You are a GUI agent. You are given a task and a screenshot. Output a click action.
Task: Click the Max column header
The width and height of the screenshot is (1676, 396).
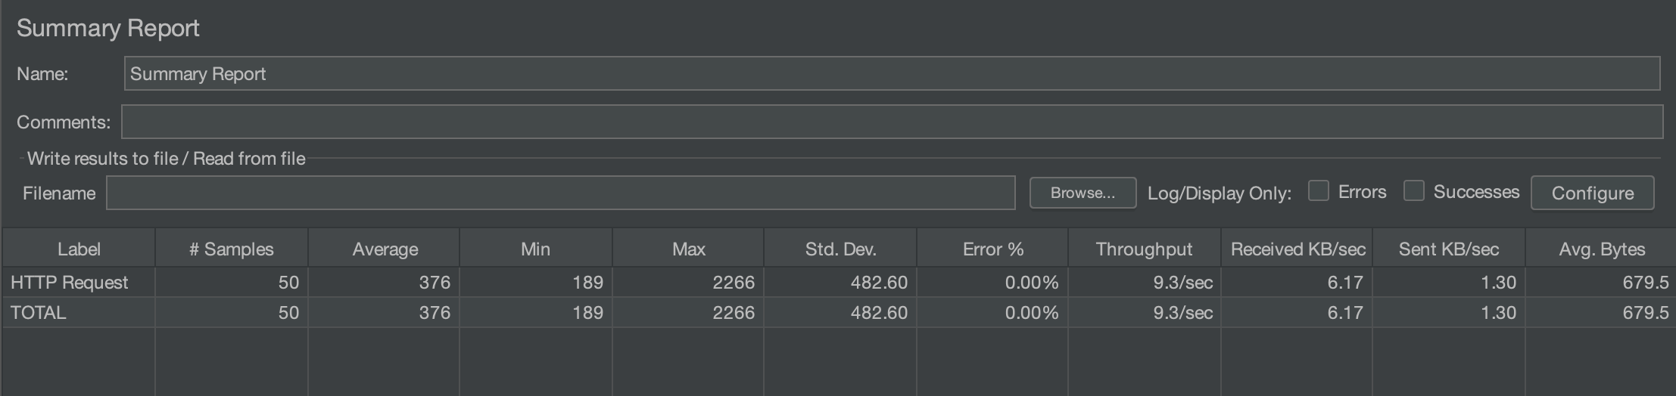(688, 249)
